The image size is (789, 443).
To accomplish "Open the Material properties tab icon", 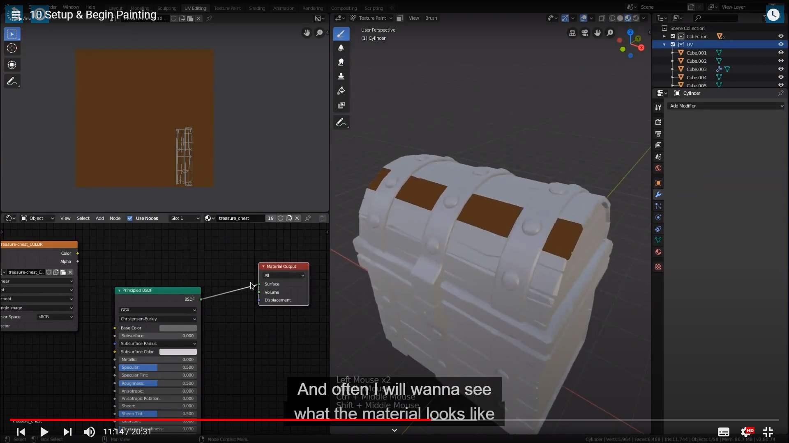I will tap(658, 252).
